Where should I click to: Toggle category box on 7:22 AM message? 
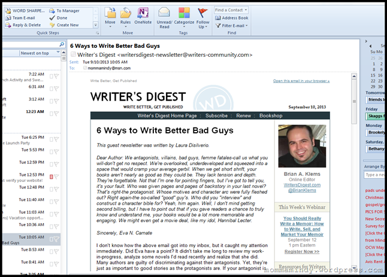click(52, 76)
